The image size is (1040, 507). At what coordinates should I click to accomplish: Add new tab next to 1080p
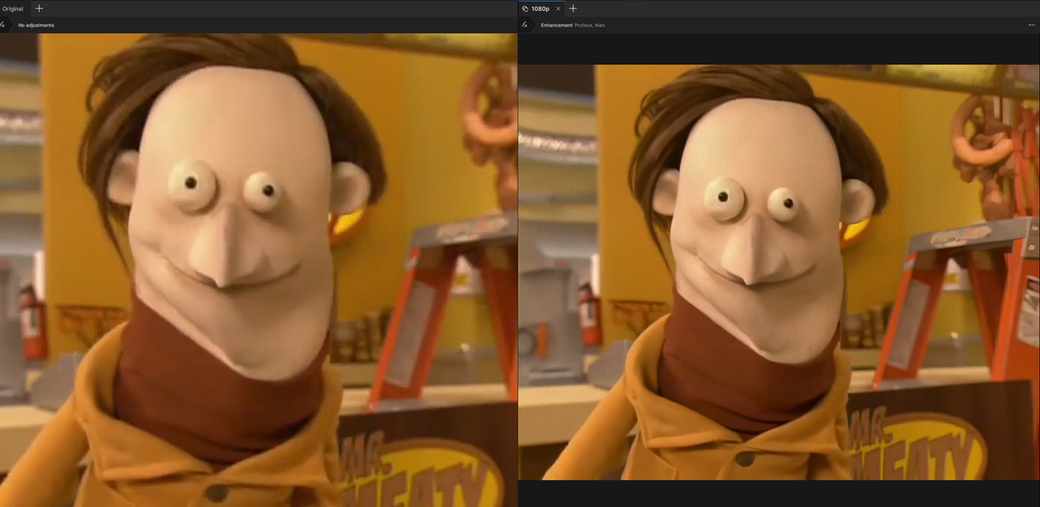[x=573, y=8]
